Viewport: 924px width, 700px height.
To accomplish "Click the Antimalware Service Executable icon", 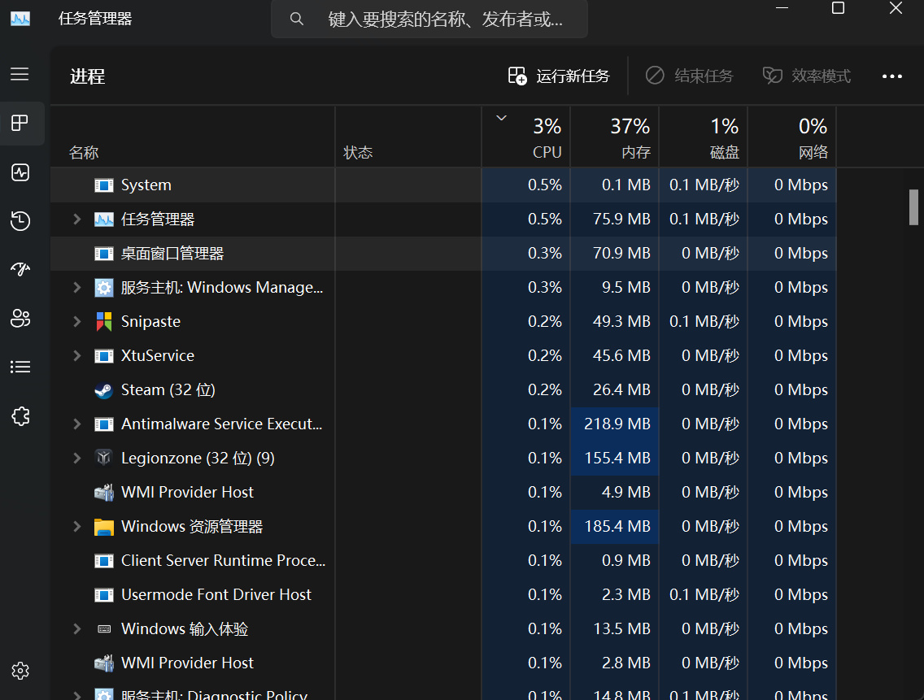I will click(104, 424).
